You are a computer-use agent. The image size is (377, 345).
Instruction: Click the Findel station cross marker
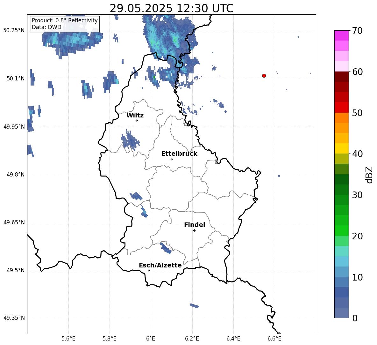coord(194,230)
